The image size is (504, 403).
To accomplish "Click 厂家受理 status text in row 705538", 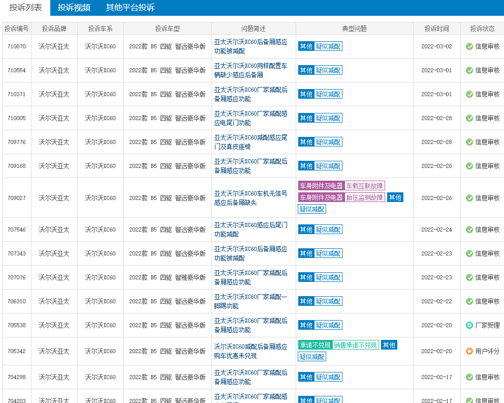I will [x=487, y=326].
